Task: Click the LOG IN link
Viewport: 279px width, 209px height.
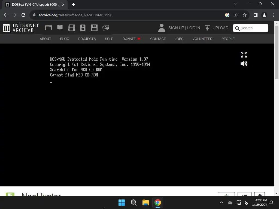Action: pos(194,28)
